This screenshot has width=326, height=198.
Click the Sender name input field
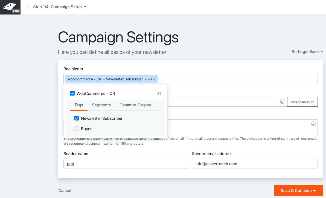pyautogui.click(x=126, y=164)
